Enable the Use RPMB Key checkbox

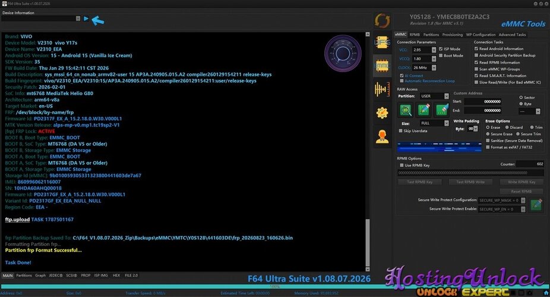402,165
